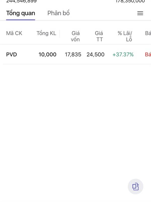Sort by % Lãi/Lỗ column header
The height and width of the screenshot is (202, 151).
(x=125, y=36)
